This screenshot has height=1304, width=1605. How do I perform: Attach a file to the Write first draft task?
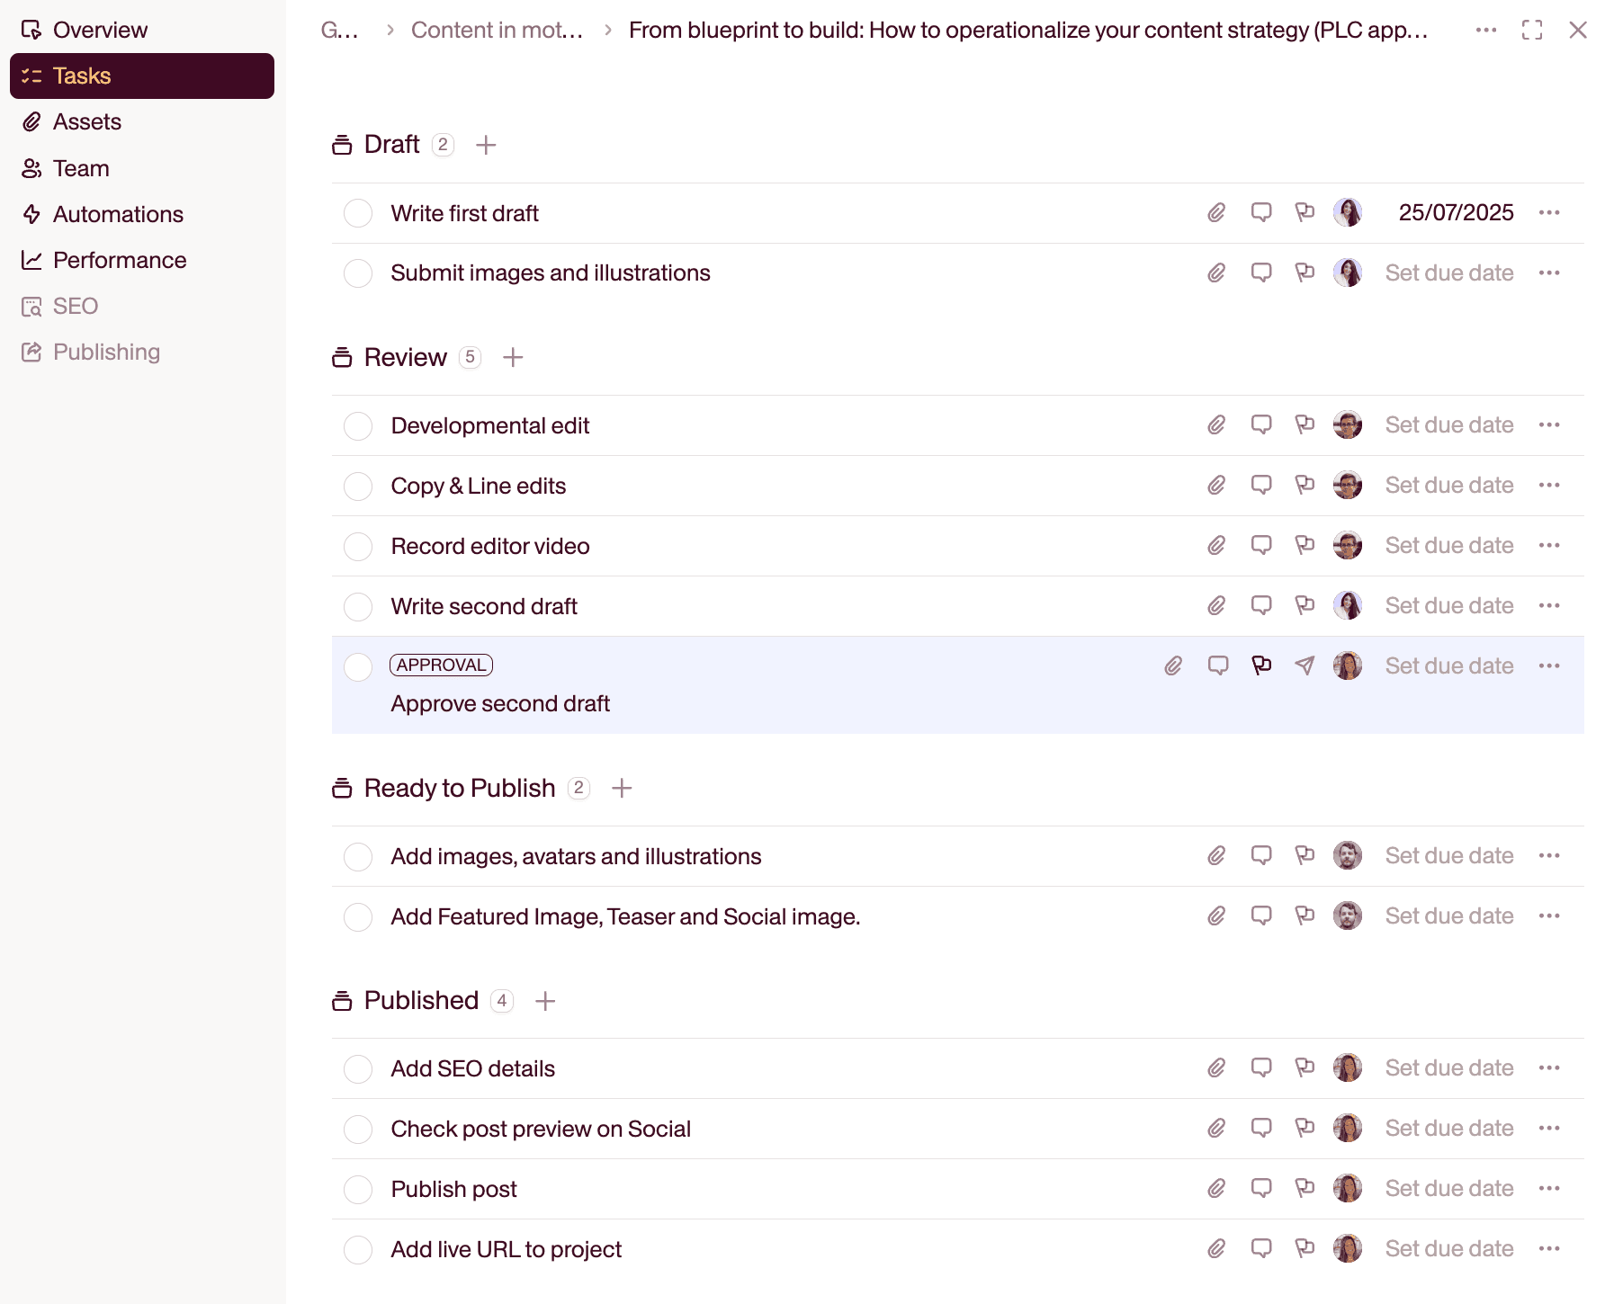pos(1215,213)
